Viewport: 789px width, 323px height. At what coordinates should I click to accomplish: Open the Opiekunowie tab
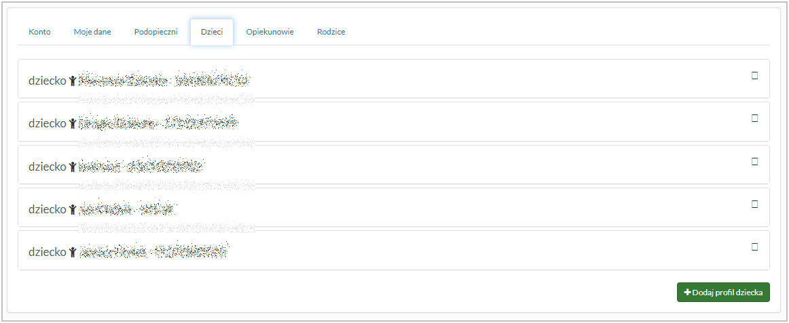click(270, 32)
